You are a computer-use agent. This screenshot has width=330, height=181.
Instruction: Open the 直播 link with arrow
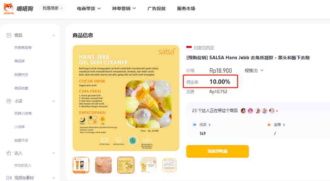(279, 125)
